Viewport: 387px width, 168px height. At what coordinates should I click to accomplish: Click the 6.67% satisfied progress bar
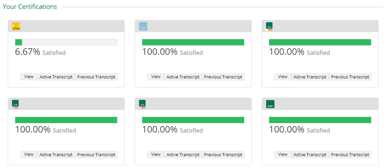(66, 42)
